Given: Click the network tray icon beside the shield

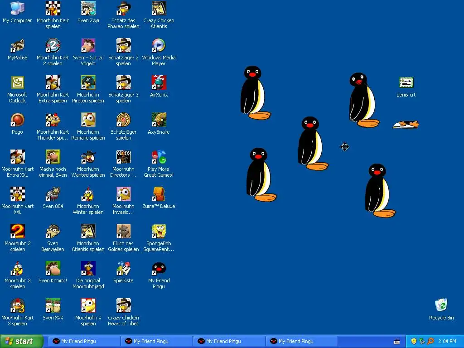Looking at the screenshot, I should (422, 342).
